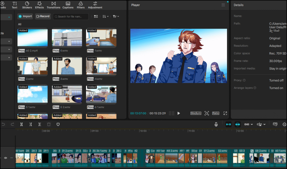The height and width of the screenshot is (169, 287).
Task: Click the Proxy info help icon
Action: 244,80
